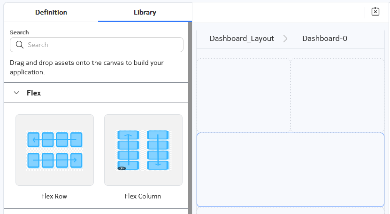The image size is (390, 214).
Task: Collapse the Flex section chevron
Action: pos(16,93)
